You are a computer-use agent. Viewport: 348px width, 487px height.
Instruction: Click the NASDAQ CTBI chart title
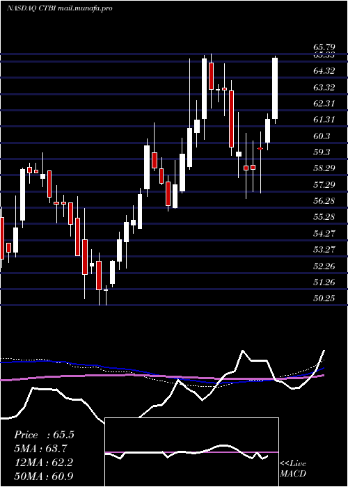[59, 8]
